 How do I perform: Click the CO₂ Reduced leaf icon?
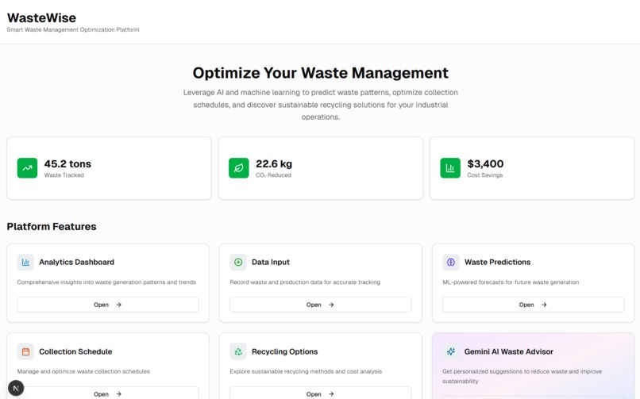[x=239, y=168]
